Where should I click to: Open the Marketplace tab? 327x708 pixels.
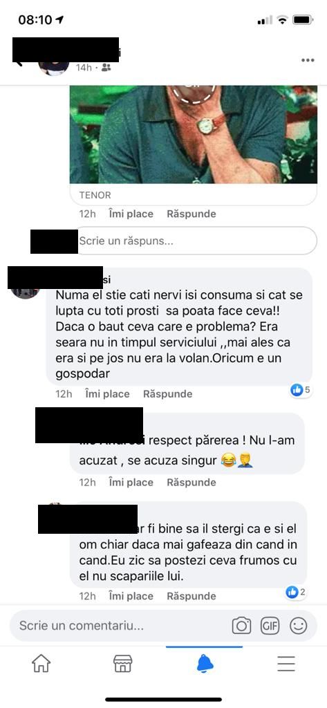pos(122,664)
